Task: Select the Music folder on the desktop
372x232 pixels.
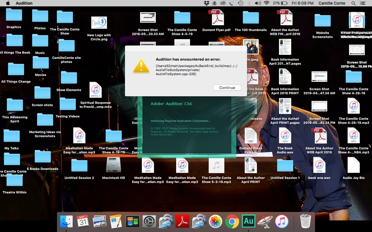Action: coord(40,41)
